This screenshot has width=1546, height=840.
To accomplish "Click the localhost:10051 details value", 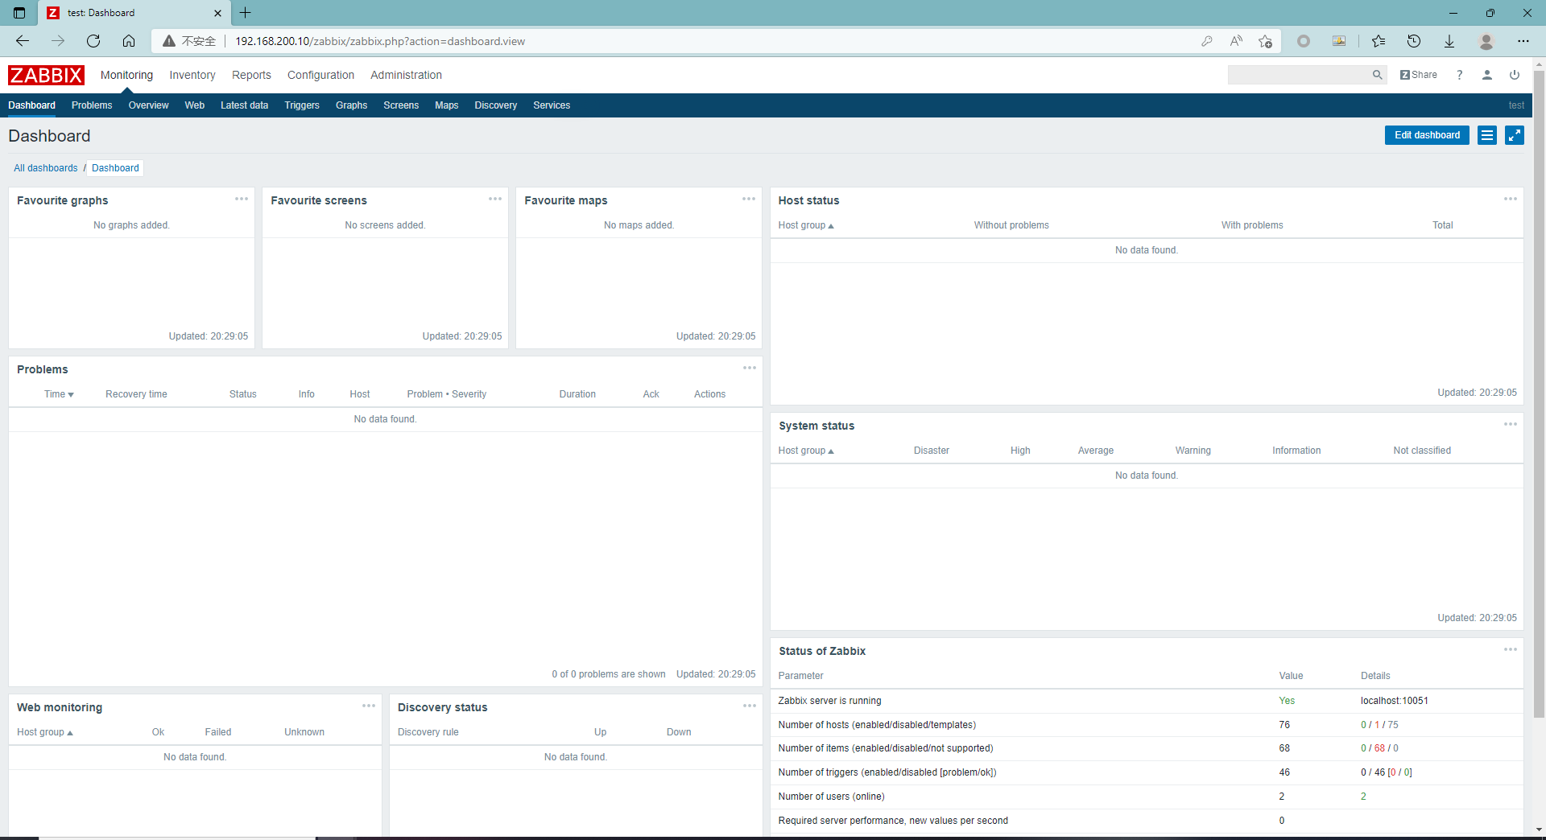I will click(1394, 701).
